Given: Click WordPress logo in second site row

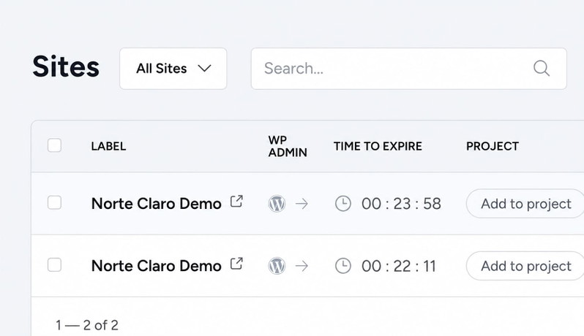Looking at the screenshot, I should [x=277, y=266].
